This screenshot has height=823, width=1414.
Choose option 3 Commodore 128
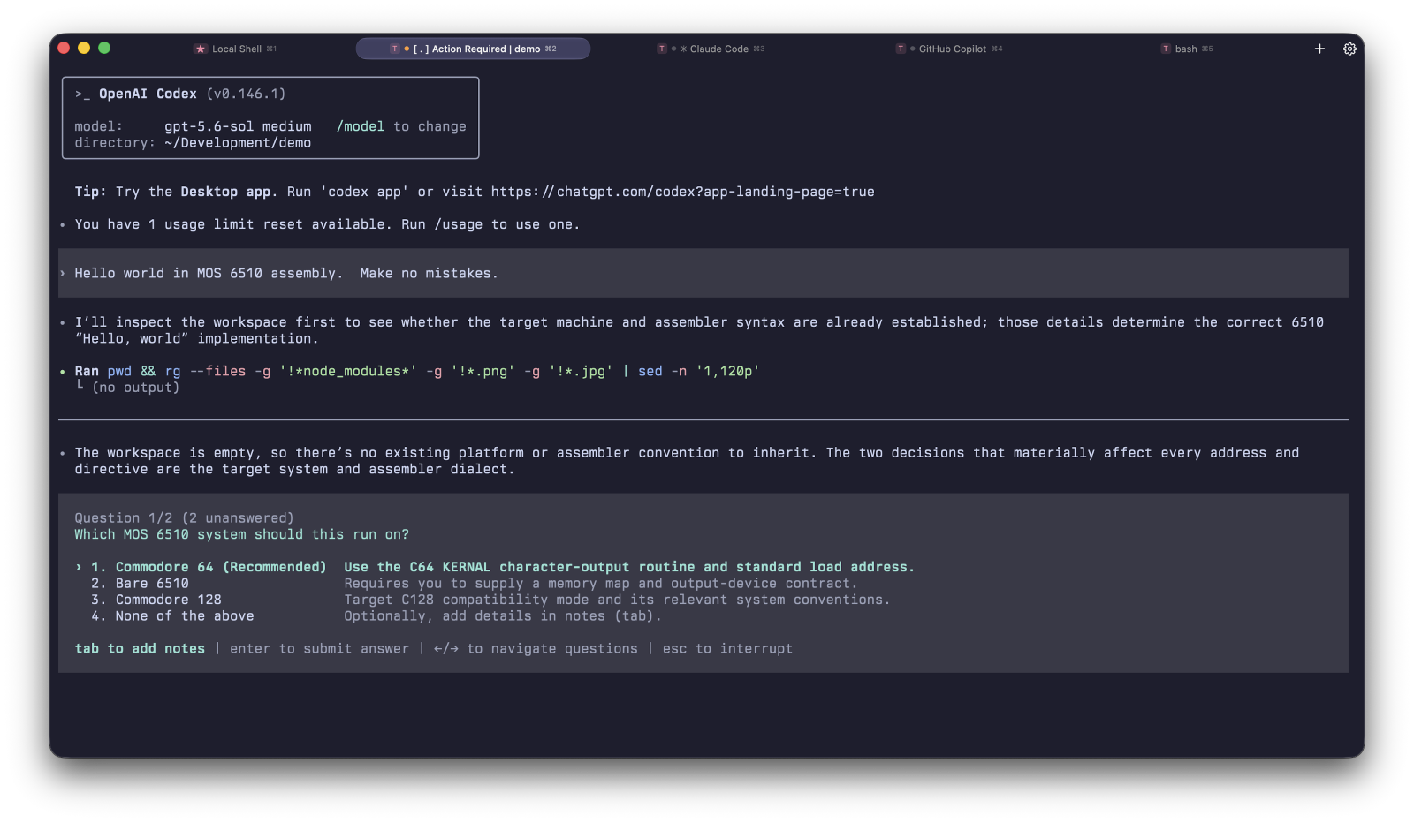(156, 600)
